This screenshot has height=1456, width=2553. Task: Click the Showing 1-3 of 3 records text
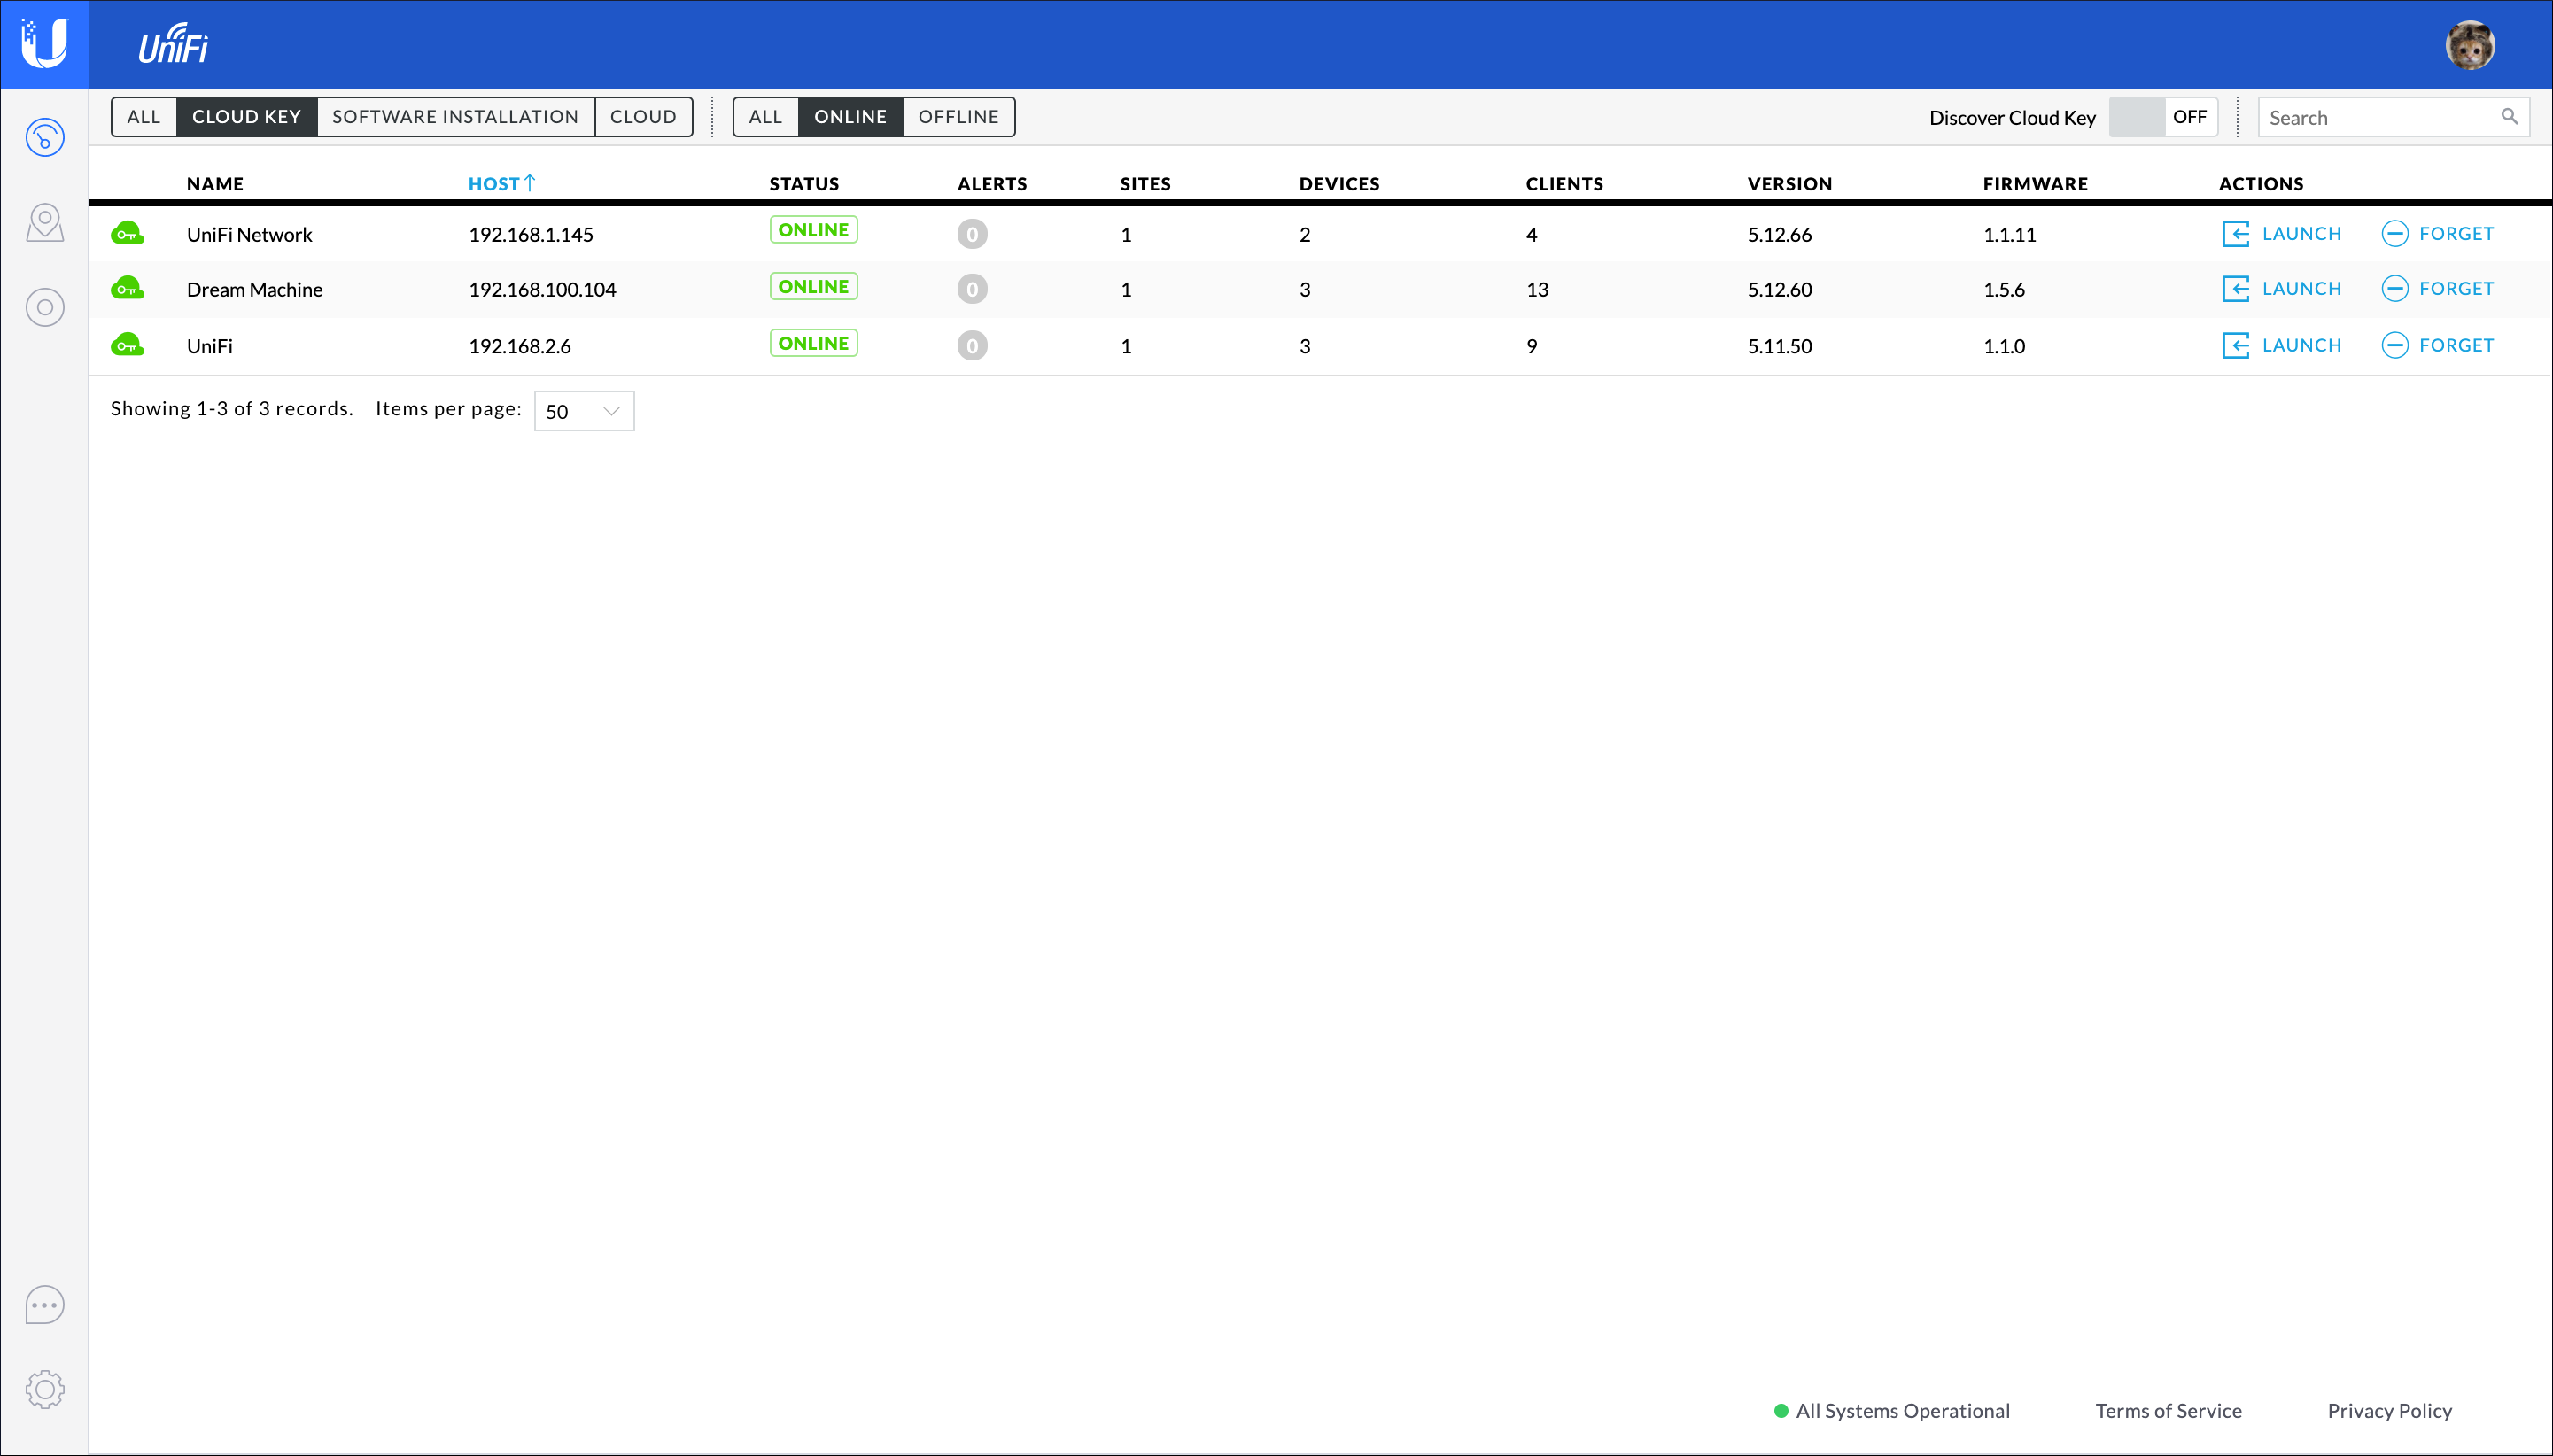click(x=232, y=409)
